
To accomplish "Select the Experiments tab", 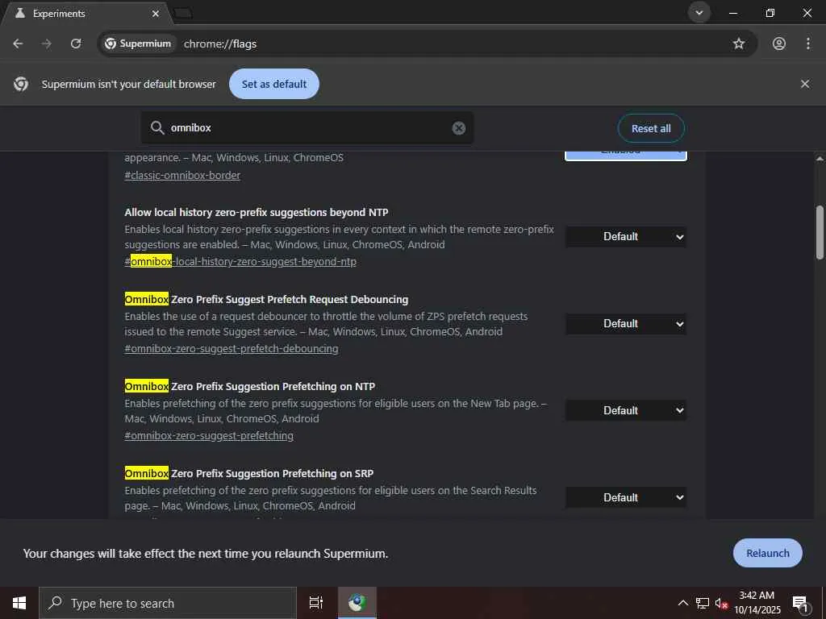I will 87,13.
